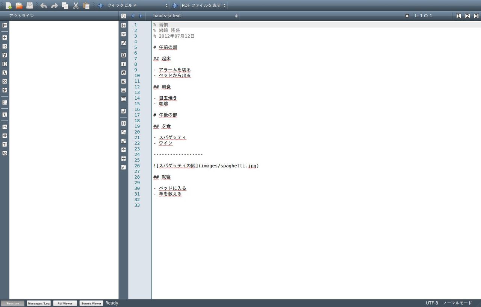Open Asymptote commands (AS) panel
Image resolution: width=481 pixels, height=307 pixels.
pyautogui.click(x=5, y=153)
